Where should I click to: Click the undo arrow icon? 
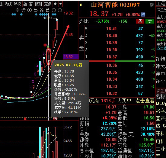(36, 10)
